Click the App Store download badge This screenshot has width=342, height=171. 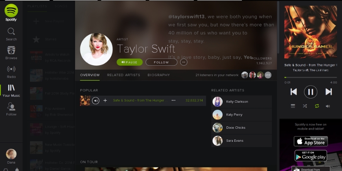(311, 142)
